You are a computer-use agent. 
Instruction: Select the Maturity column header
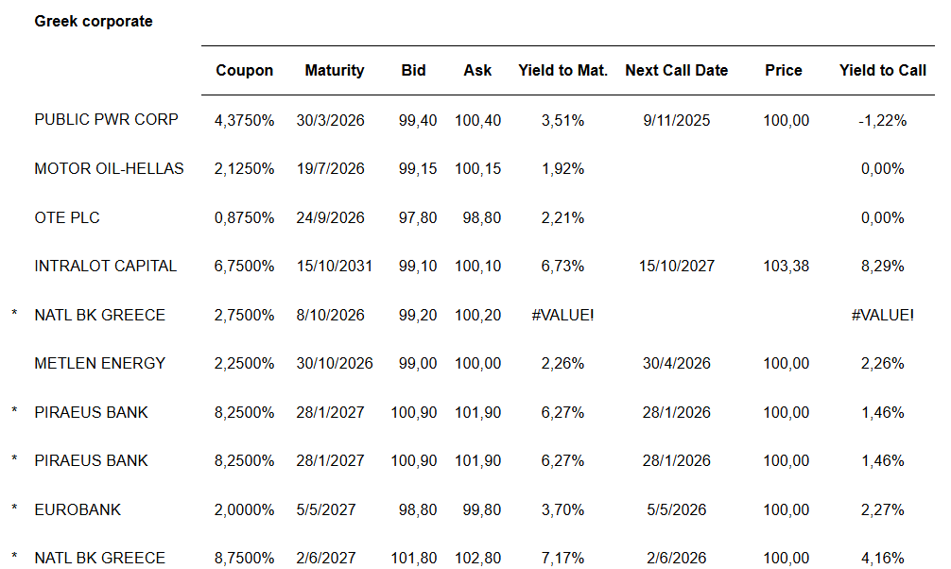(334, 70)
